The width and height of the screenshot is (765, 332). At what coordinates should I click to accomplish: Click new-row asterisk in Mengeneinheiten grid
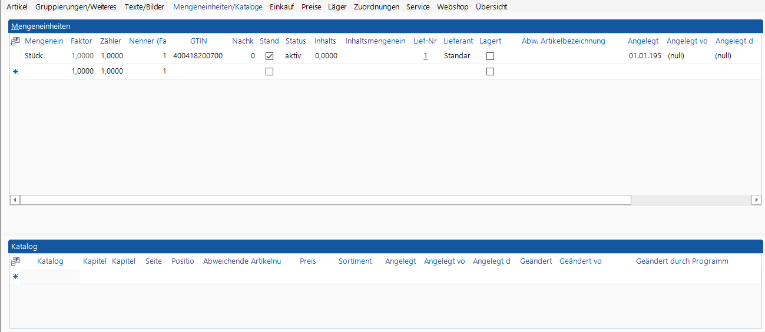(x=15, y=72)
